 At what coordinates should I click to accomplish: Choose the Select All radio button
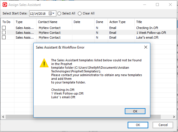point(59,13)
